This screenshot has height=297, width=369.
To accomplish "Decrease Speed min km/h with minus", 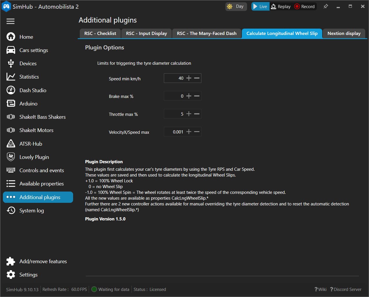I will pyautogui.click(x=197, y=78).
